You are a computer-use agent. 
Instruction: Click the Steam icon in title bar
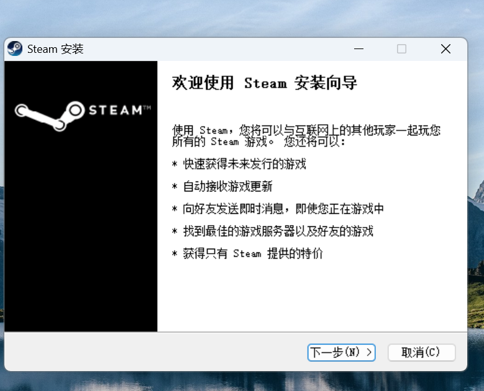click(15, 49)
